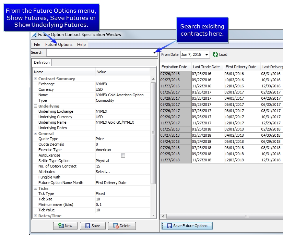Click the Tick Value value 10
Image resolution: width=283 pixels, height=235 pixels.
(98, 210)
